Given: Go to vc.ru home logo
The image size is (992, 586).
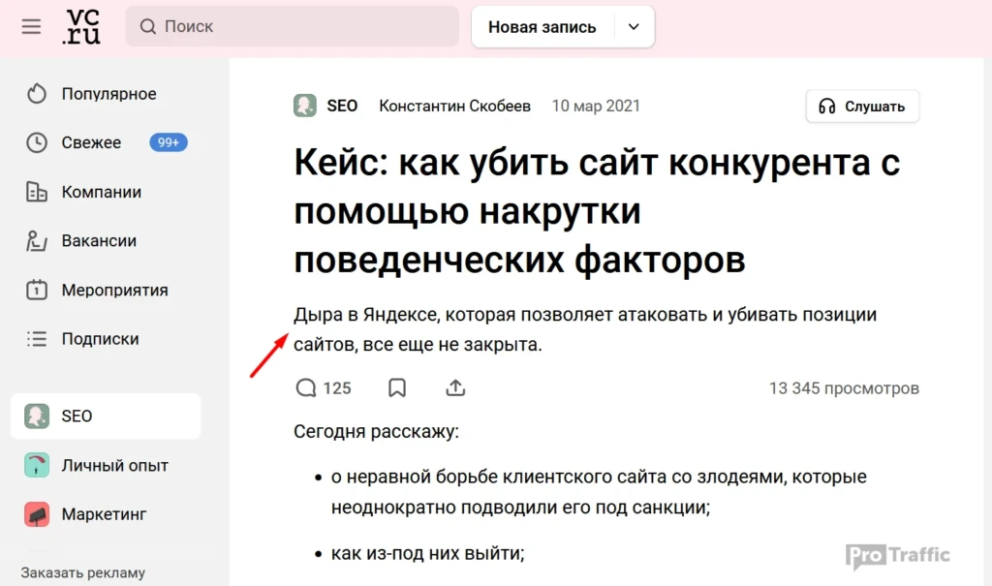Looking at the screenshot, I should (81, 26).
